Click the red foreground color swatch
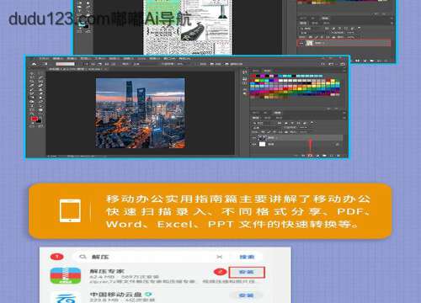This screenshot has height=303, width=421. pyautogui.click(x=34, y=119)
